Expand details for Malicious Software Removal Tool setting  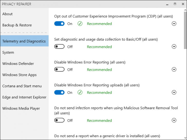[x=174, y=120]
